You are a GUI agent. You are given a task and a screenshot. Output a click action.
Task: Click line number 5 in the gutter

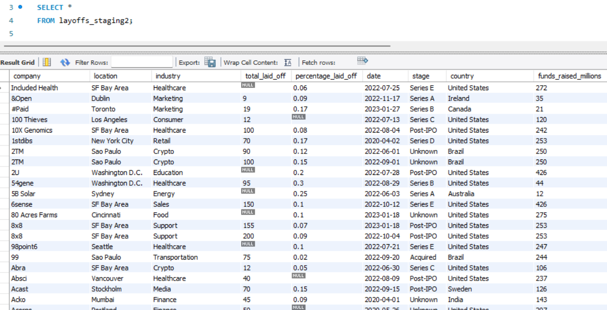pyautogui.click(x=11, y=33)
